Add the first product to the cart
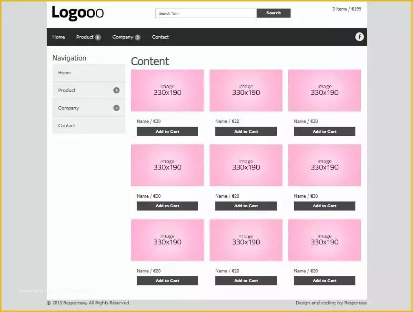 (x=167, y=131)
